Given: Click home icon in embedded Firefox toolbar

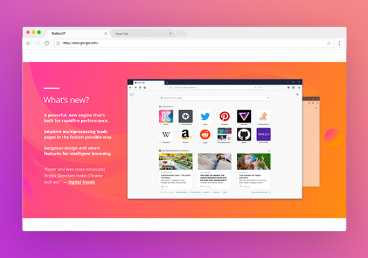Looking at the screenshot, I should point(145,87).
